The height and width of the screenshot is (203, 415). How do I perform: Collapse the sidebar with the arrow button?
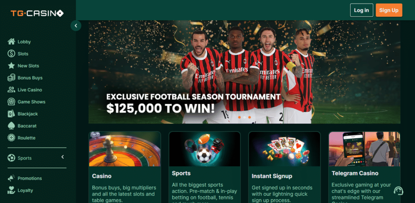click(76, 26)
